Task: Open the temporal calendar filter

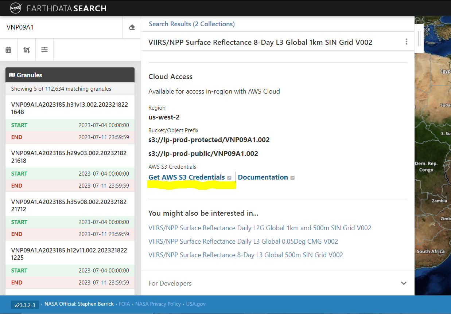Action: pos(8,50)
